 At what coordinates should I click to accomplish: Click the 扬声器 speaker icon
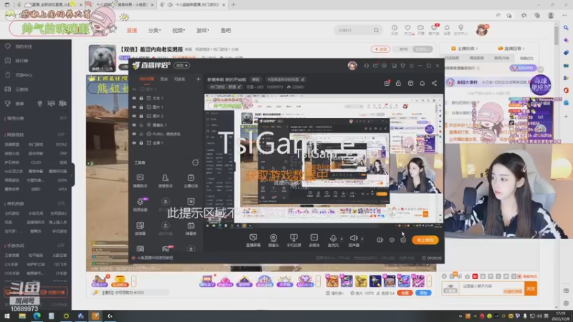353,238
